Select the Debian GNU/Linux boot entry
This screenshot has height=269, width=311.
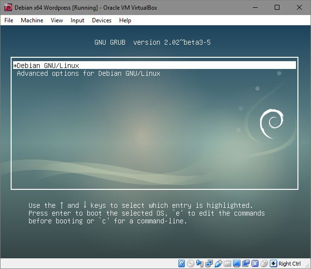(155, 66)
